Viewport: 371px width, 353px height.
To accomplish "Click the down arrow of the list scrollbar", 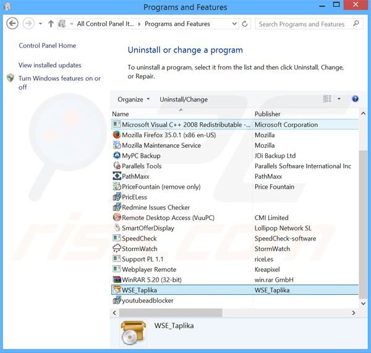I will coord(363,301).
